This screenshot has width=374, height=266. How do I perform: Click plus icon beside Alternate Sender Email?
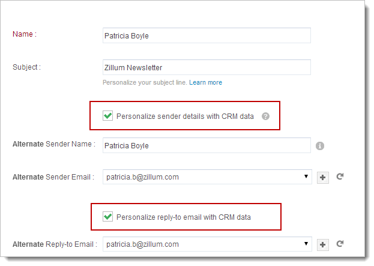pyautogui.click(x=323, y=177)
